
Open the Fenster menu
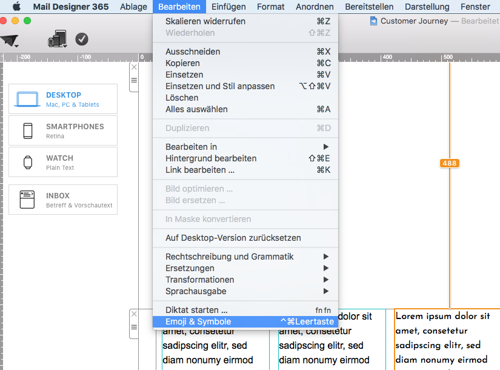(x=475, y=7)
